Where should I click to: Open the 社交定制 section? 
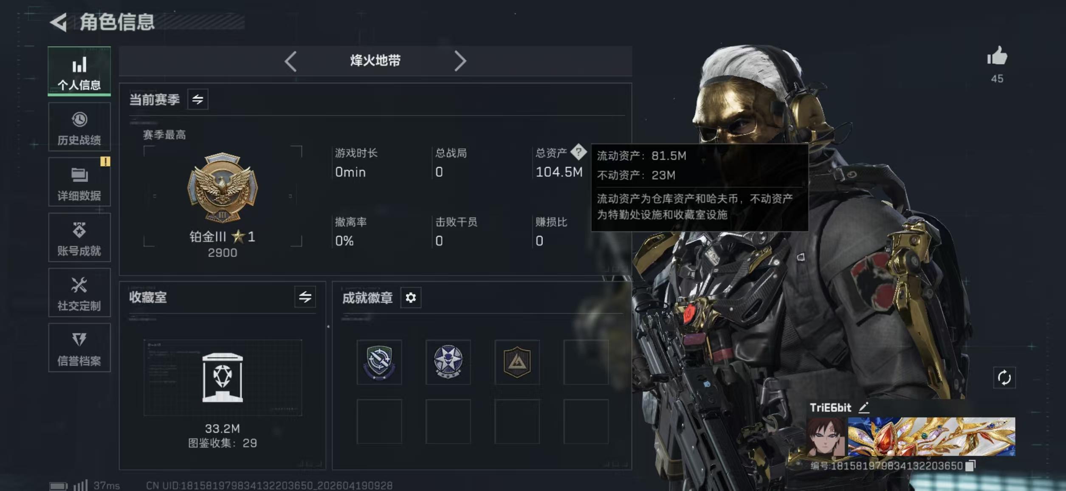click(79, 293)
